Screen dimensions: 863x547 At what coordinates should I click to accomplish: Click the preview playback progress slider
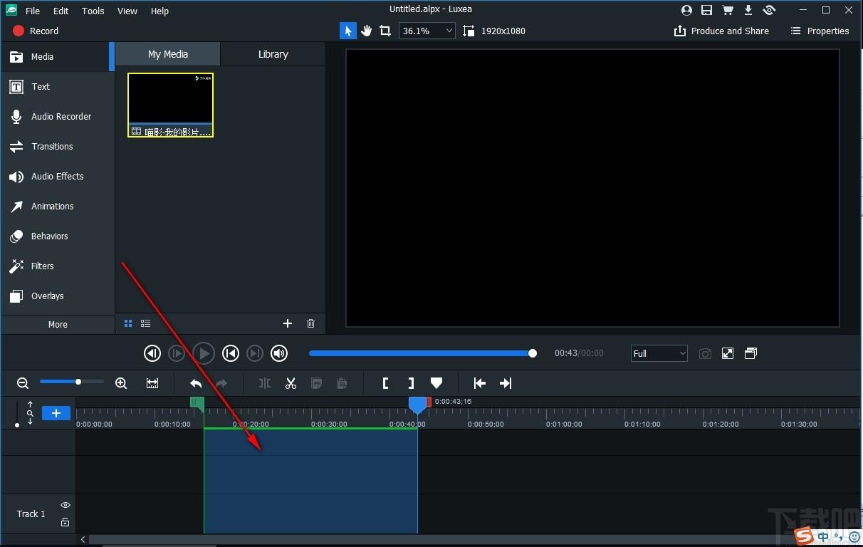(x=422, y=353)
